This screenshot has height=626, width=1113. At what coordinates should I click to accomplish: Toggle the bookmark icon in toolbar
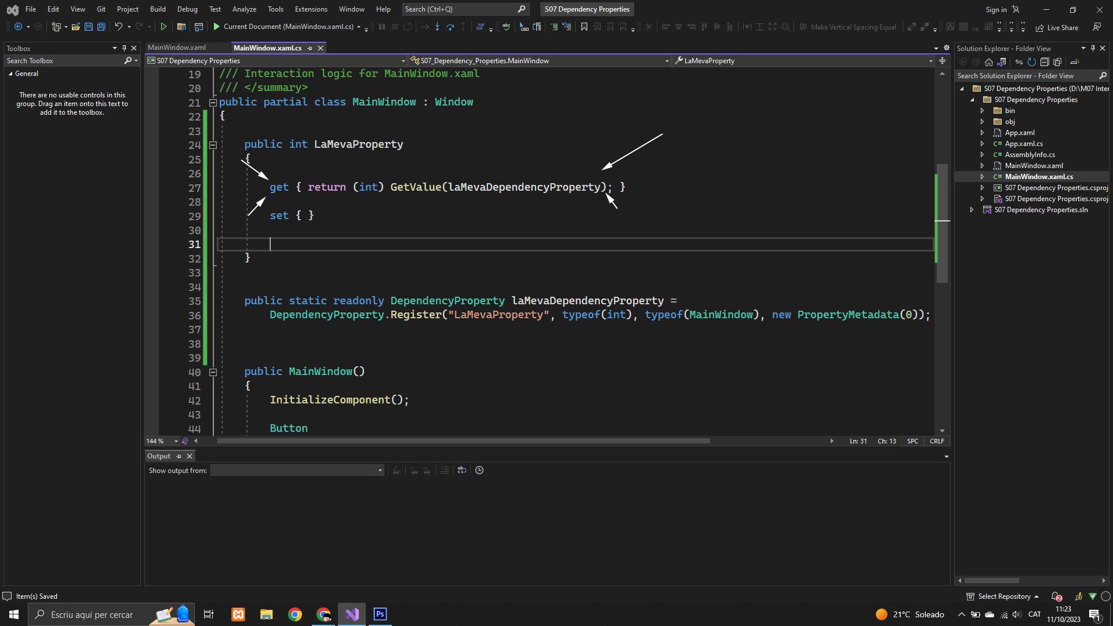[584, 27]
